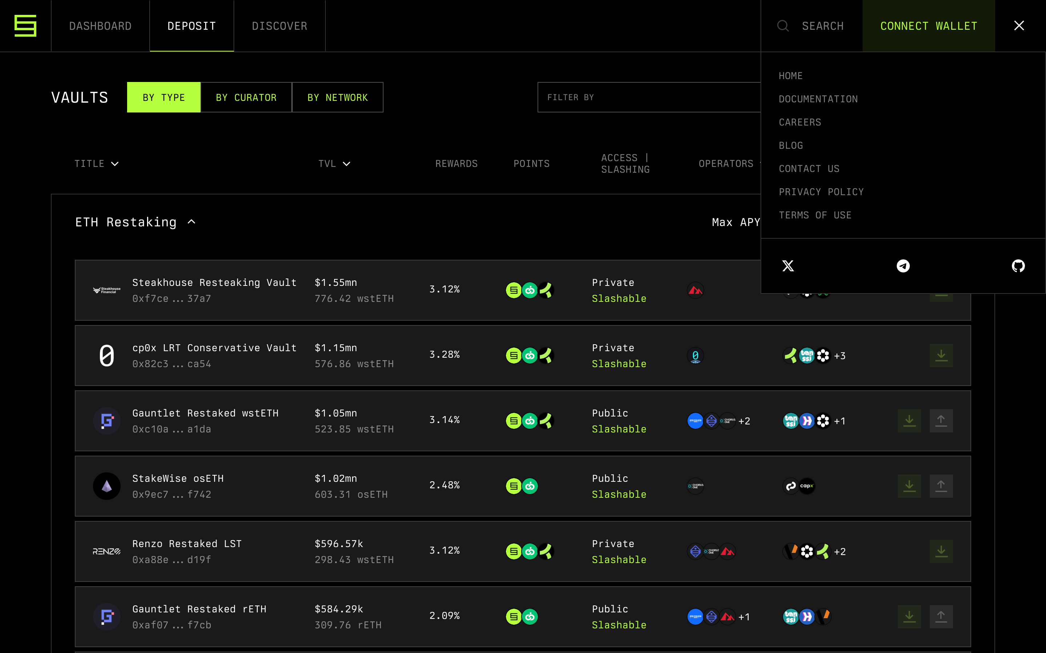Click deposit icon on Renzo Restaked LST row
The height and width of the screenshot is (653, 1046).
click(x=941, y=551)
